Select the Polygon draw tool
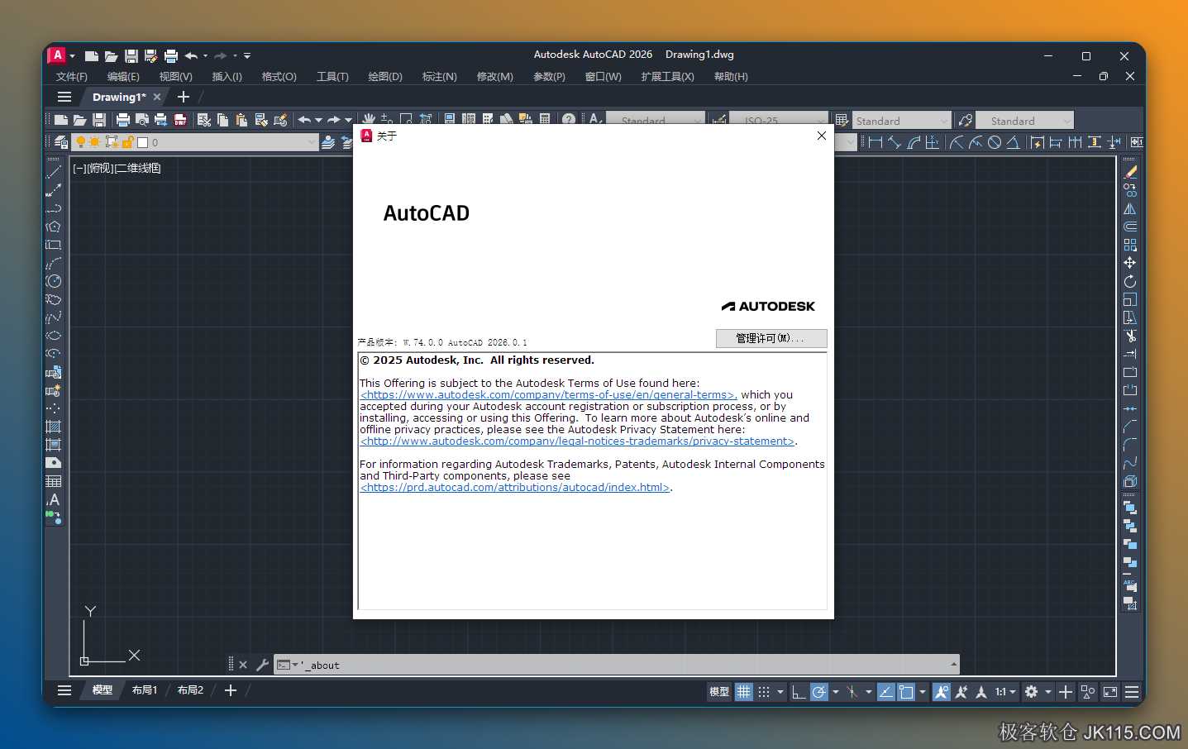Screen dimensions: 1188x749 54,227
